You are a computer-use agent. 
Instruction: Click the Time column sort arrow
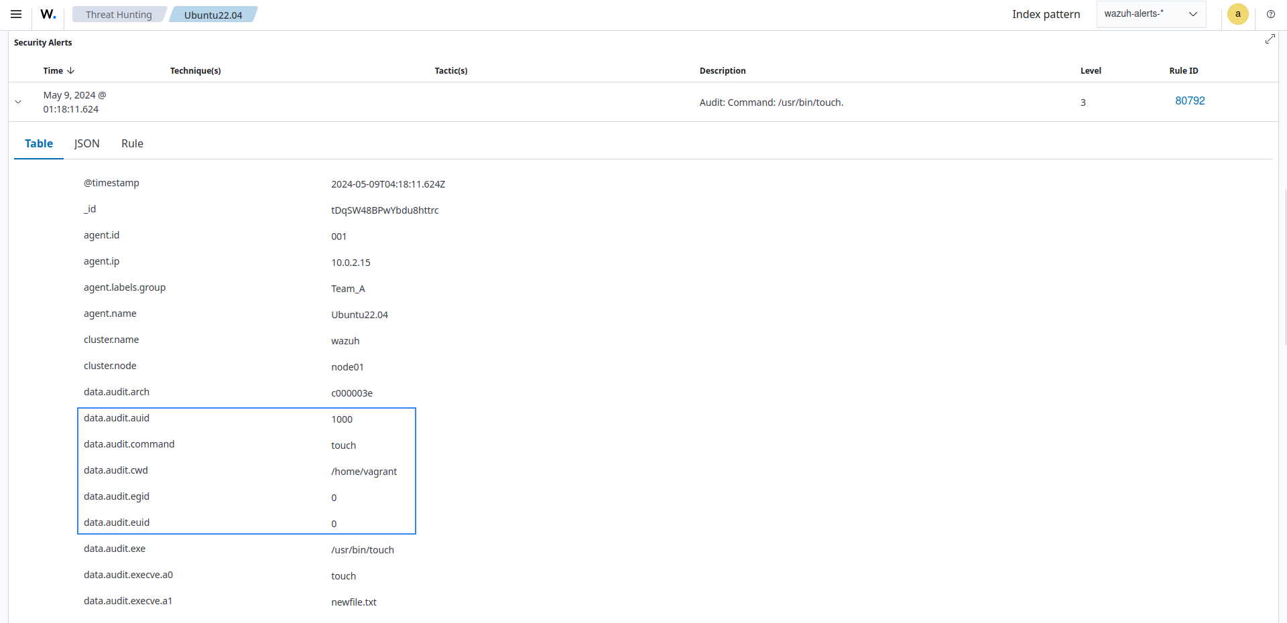72,70
